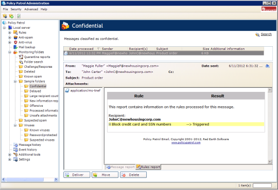Click the Confidential folder icon in tree
Viewport: 278px width, 190px height.
coord(26,86)
